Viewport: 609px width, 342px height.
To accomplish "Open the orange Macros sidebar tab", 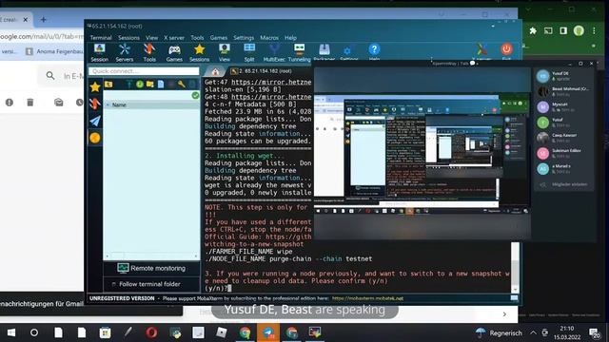I will coord(95,138).
